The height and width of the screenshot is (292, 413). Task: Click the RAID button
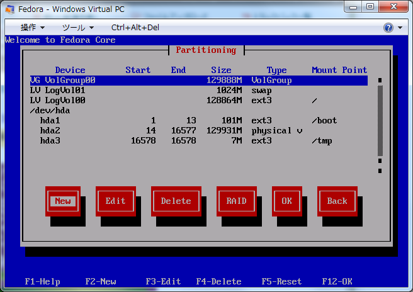click(237, 201)
